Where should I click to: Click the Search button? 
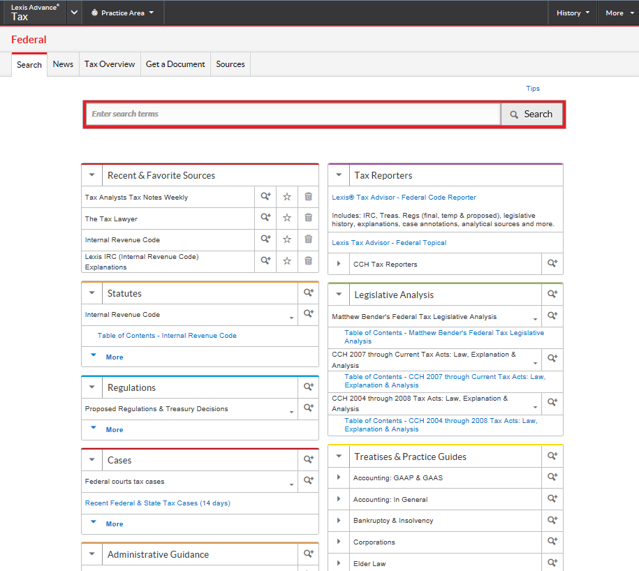point(531,114)
